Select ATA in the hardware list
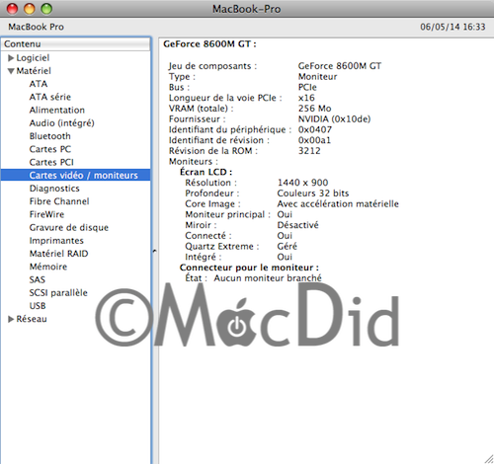This screenshot has width=494, height=464. [39, 84]
